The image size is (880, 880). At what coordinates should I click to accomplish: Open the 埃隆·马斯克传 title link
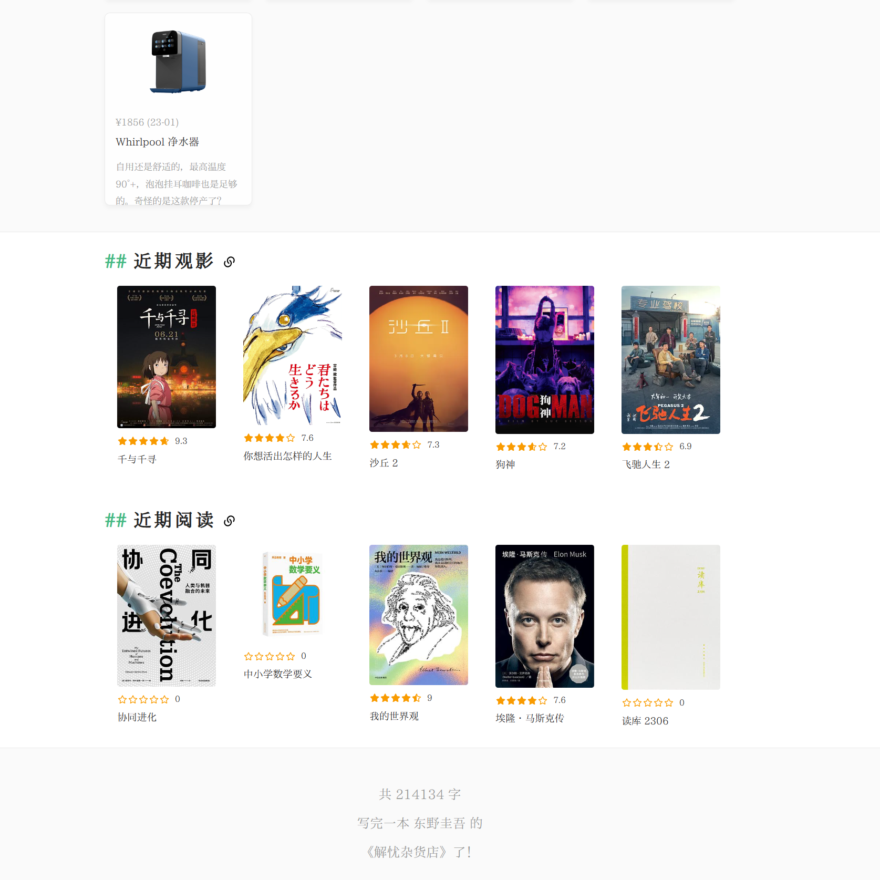pos(530,718)
